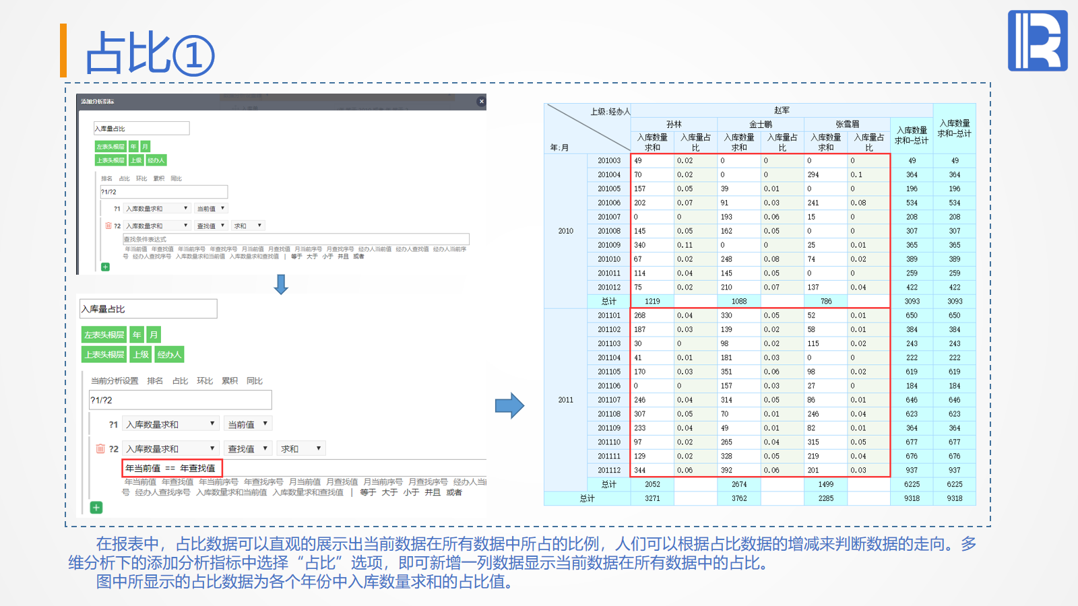
Task: Insert the 年查找值 token in the enlarged panel
Action: point(177,482)
